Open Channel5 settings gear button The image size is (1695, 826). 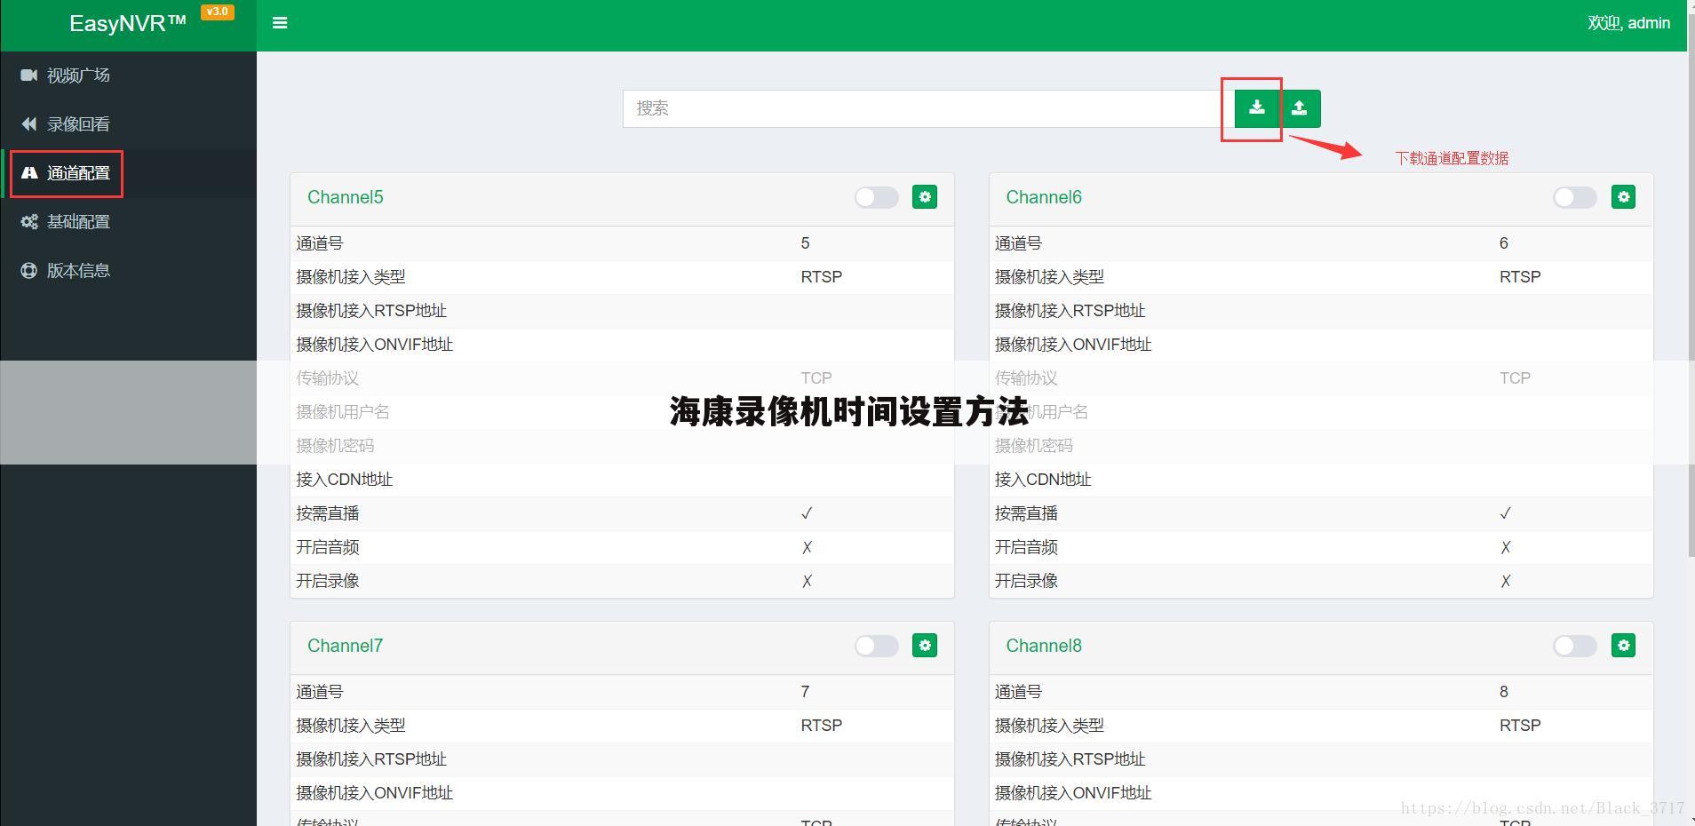tap(925, 197)
